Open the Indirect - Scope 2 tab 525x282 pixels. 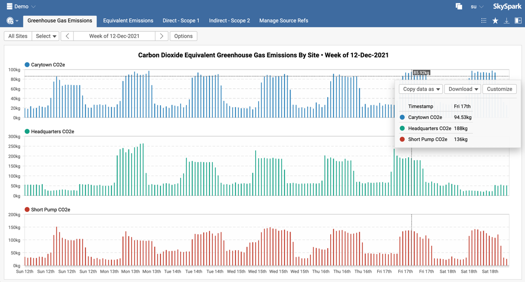coord(229,21)
